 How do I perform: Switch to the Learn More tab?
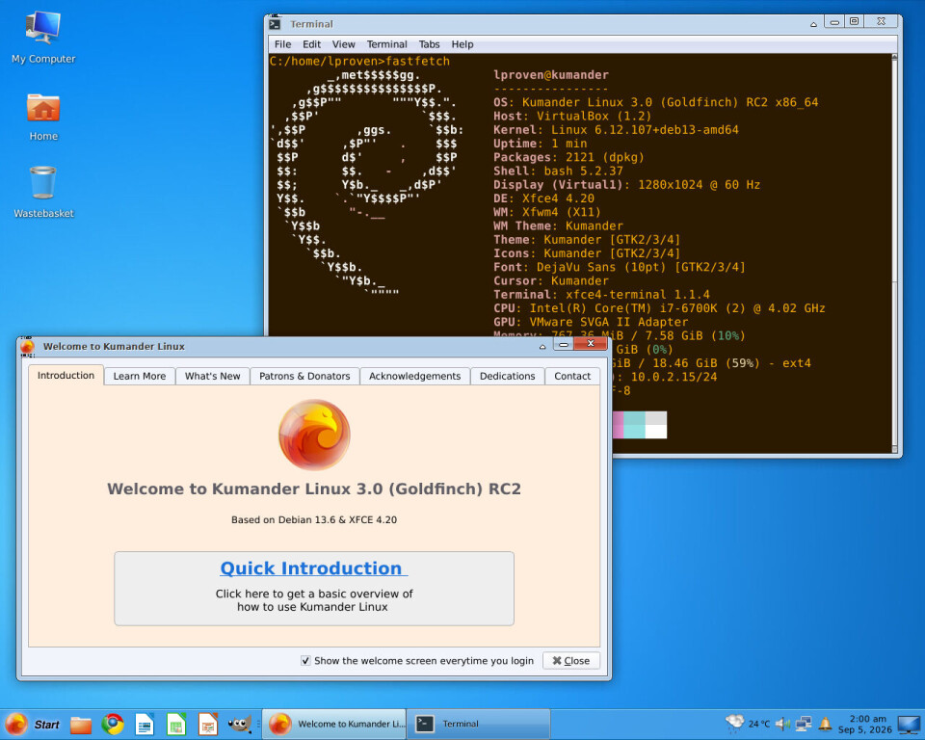(140, 376)
